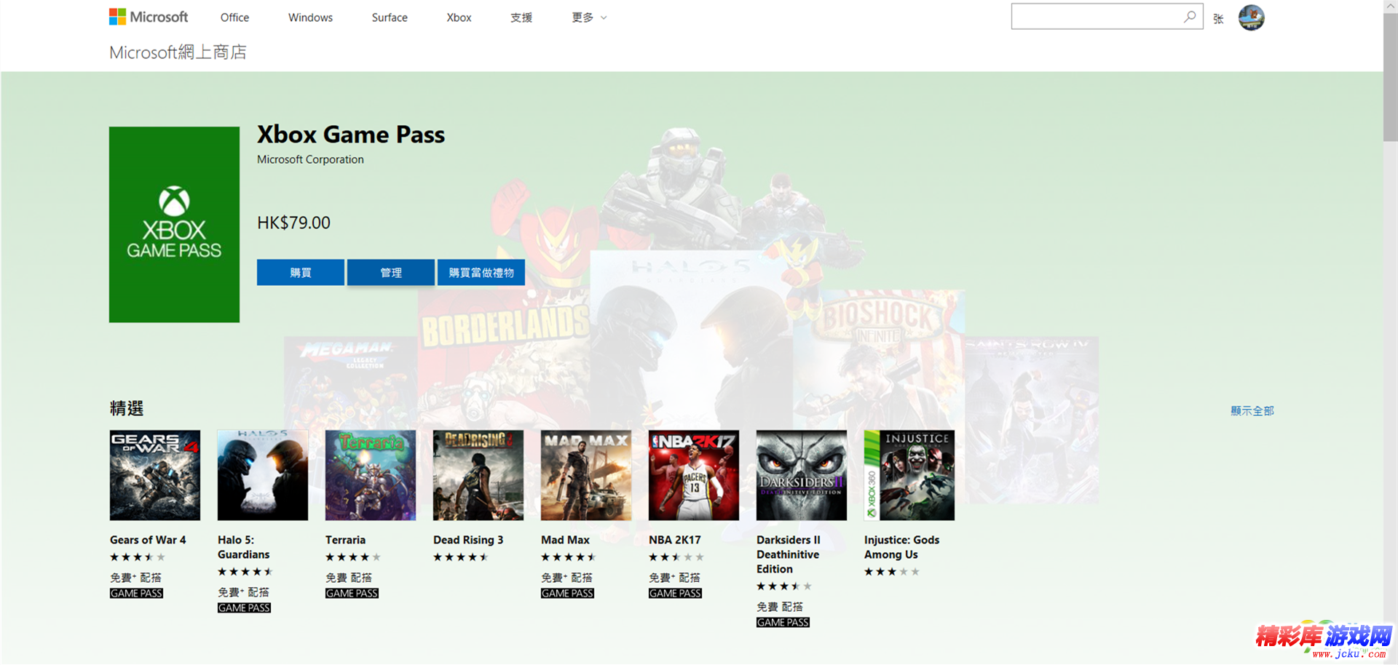Go to the Xbox menu item
The height and width of the screenshot is (665, 1398).
point(459,17)
